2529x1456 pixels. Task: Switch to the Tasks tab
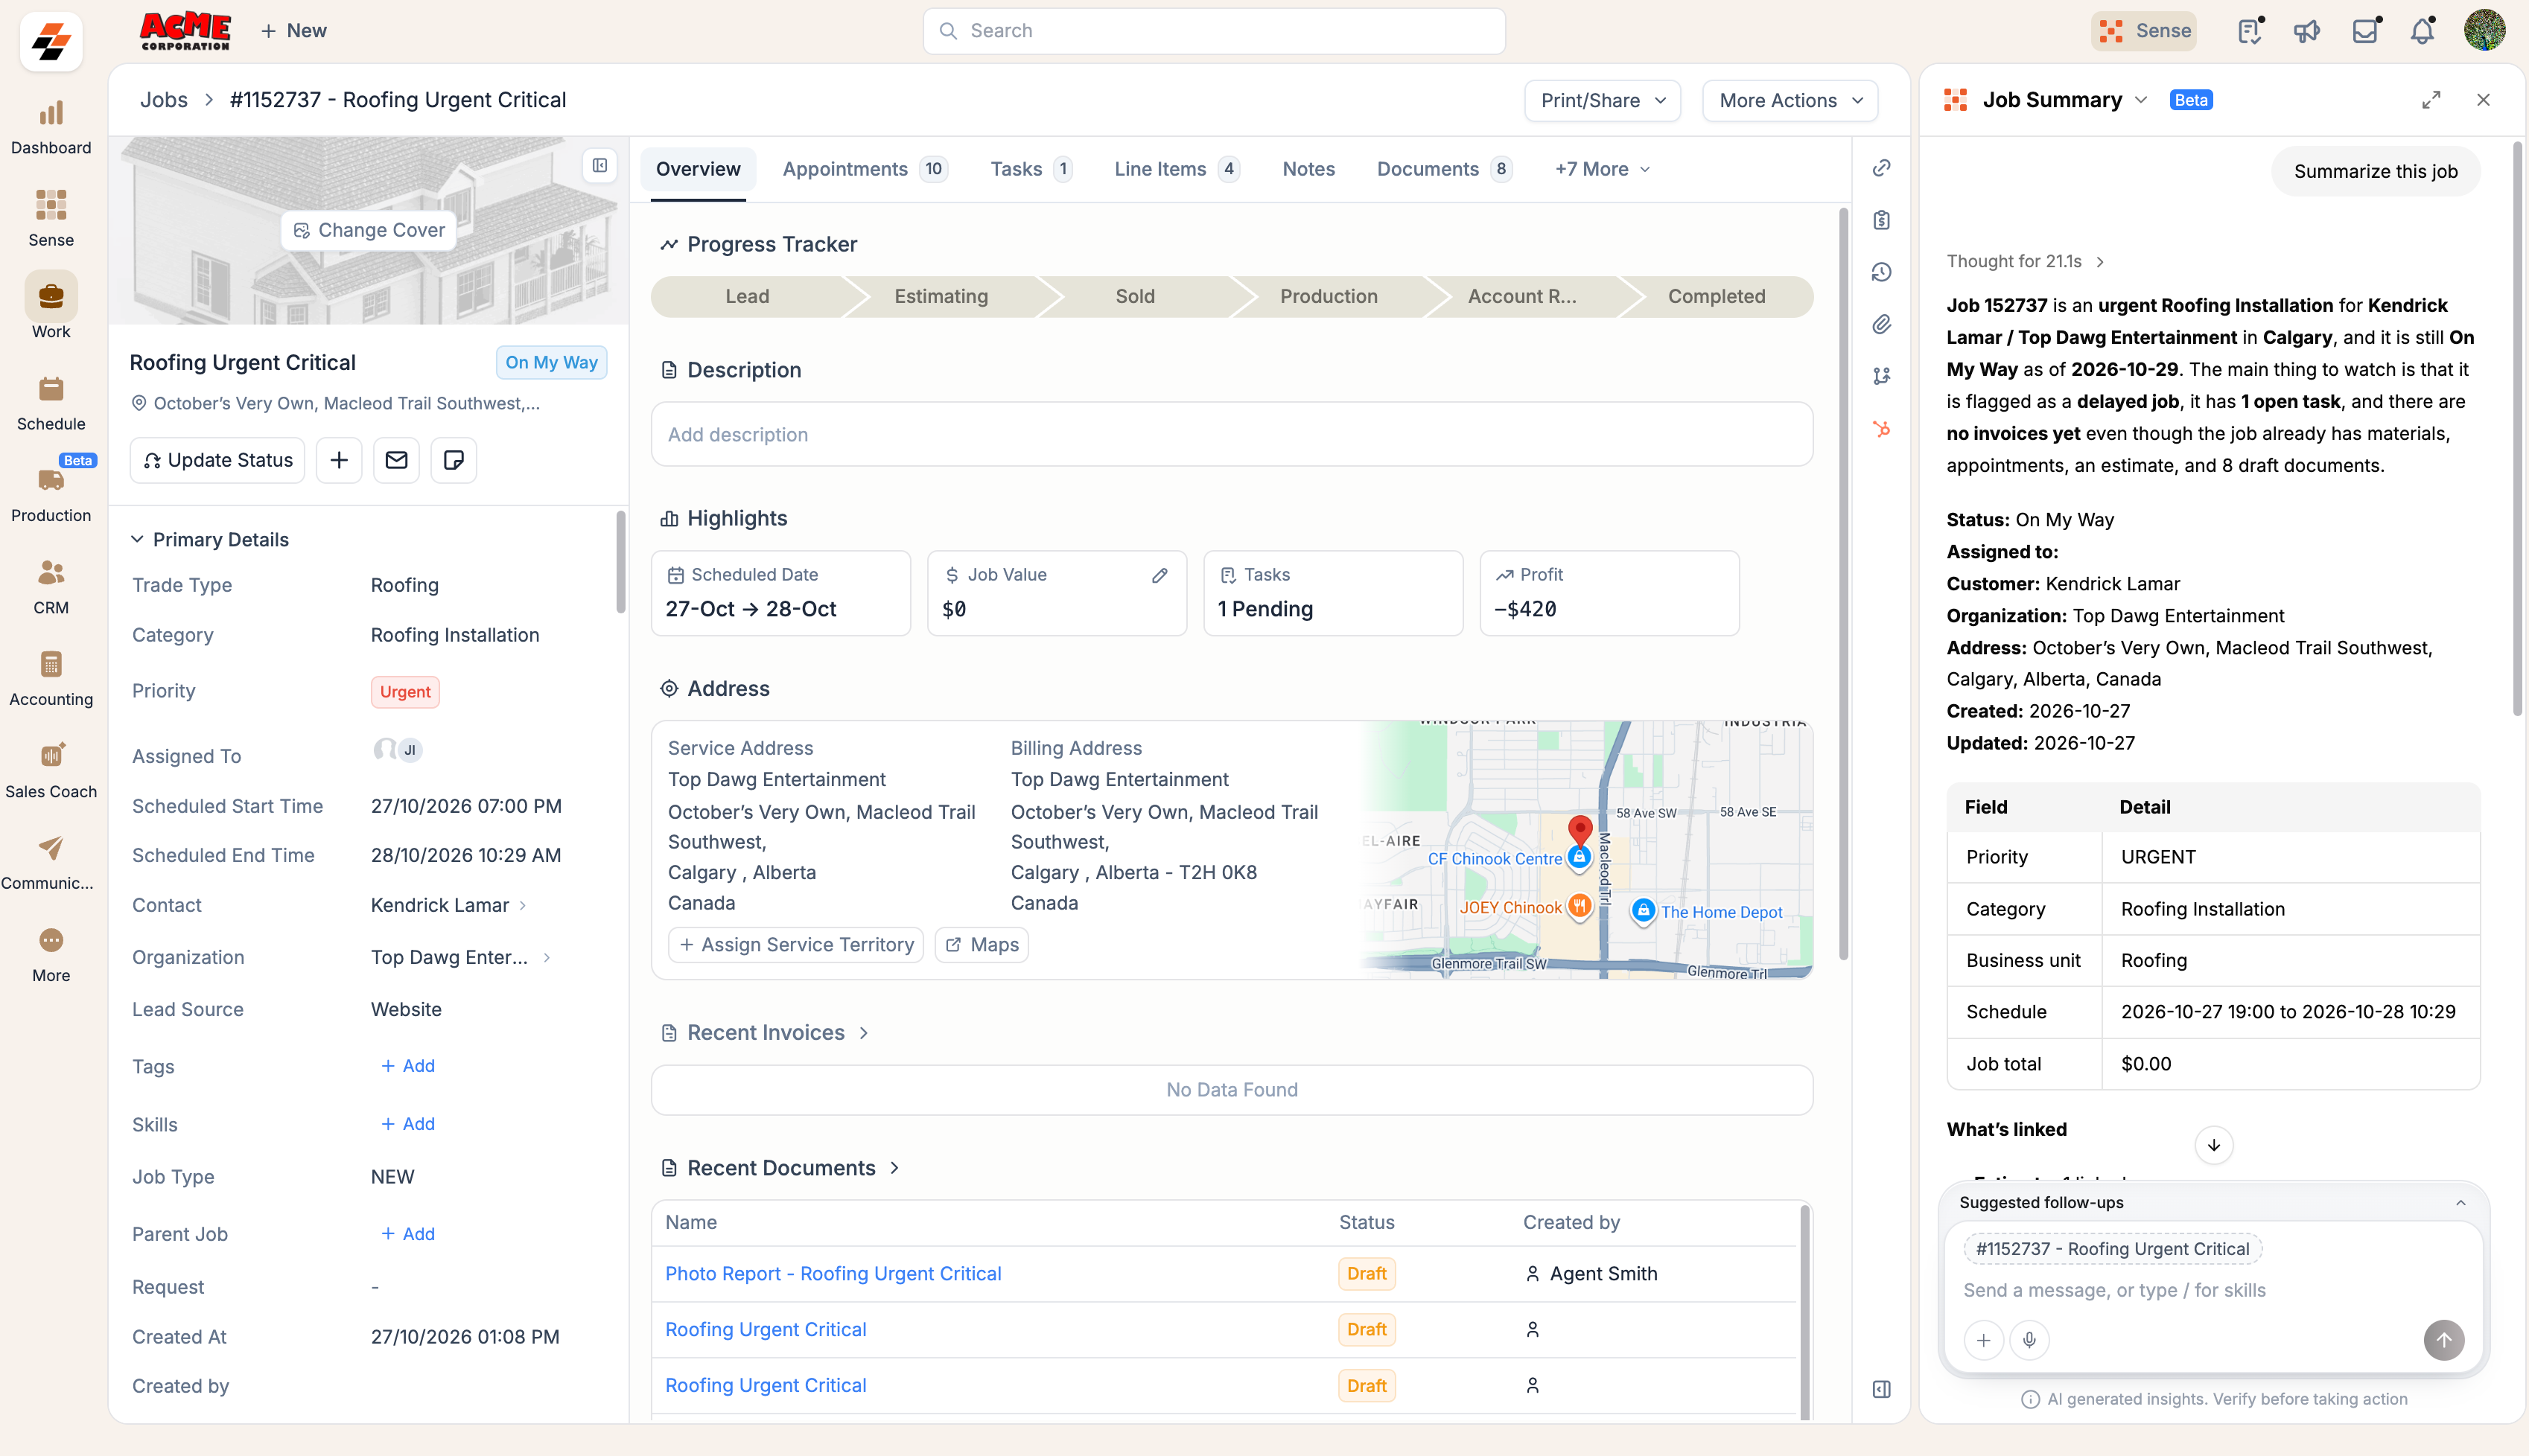pos(1031,169)
